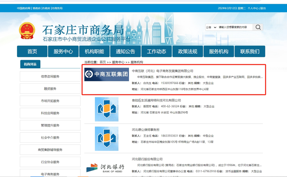Viewport: 287px width, 177px height.
Task: Click address 裕华区槐安东路105号
Action: (x=177, y=142)
